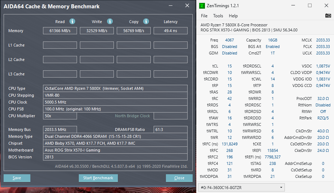Open the Tools menu in ZenTimings
This screenshot has height=193, width=334.
point(218,16)
